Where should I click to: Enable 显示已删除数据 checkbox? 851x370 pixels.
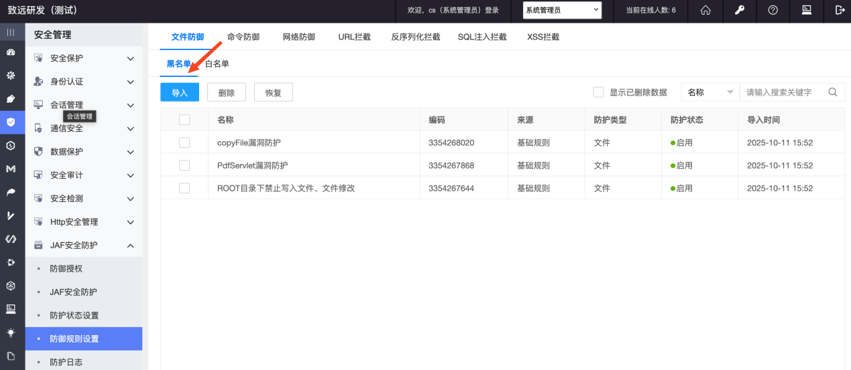pyautogui.click(x=599, y=92)
